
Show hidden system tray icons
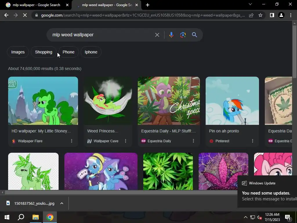[x=245, y=217]
